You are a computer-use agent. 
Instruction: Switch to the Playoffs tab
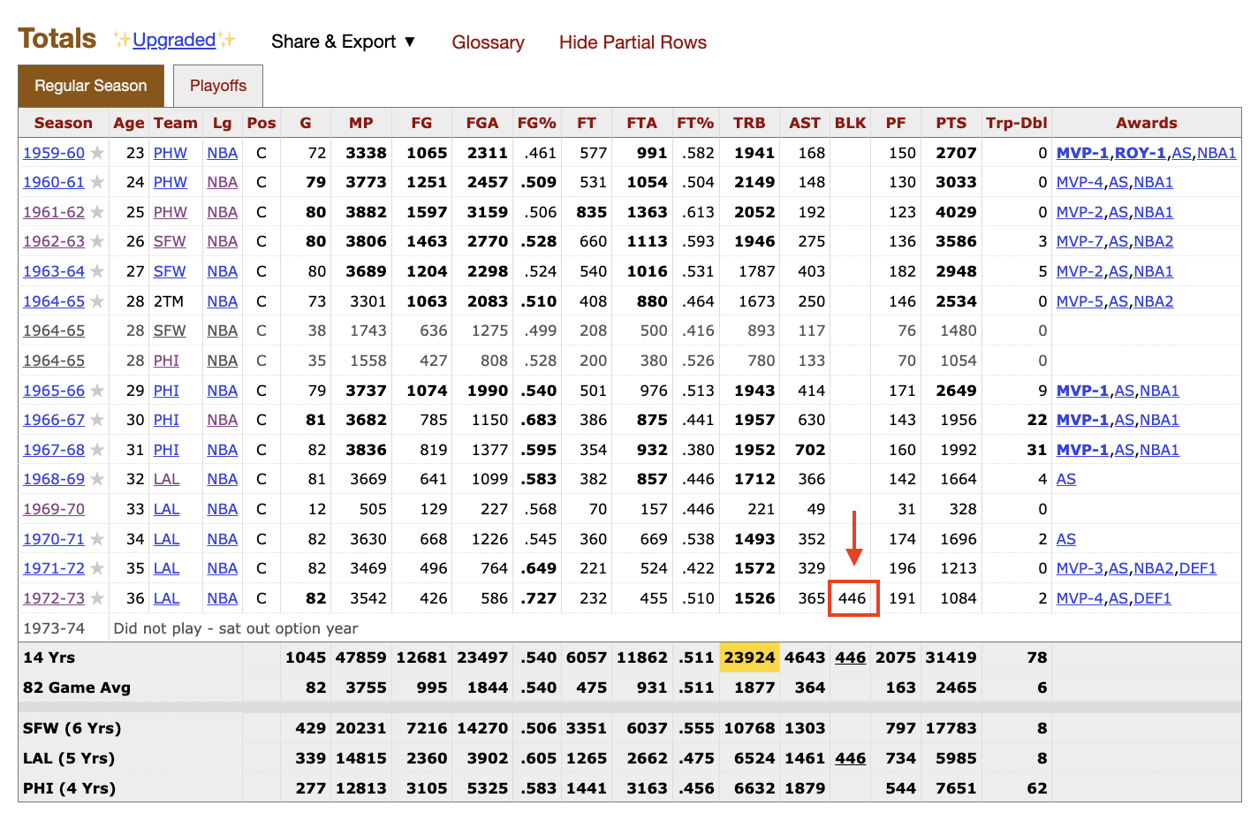[218, 86]
